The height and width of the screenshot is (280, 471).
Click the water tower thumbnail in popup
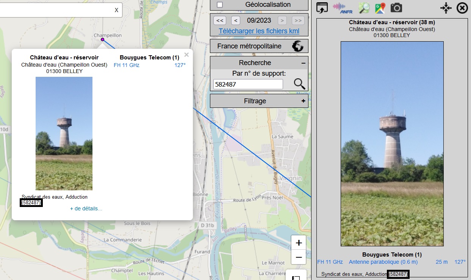pyautogui.click(x=64, y=133)
